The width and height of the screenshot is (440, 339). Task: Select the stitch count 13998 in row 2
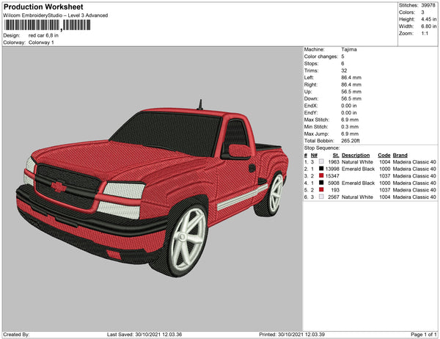pos(332,169)
